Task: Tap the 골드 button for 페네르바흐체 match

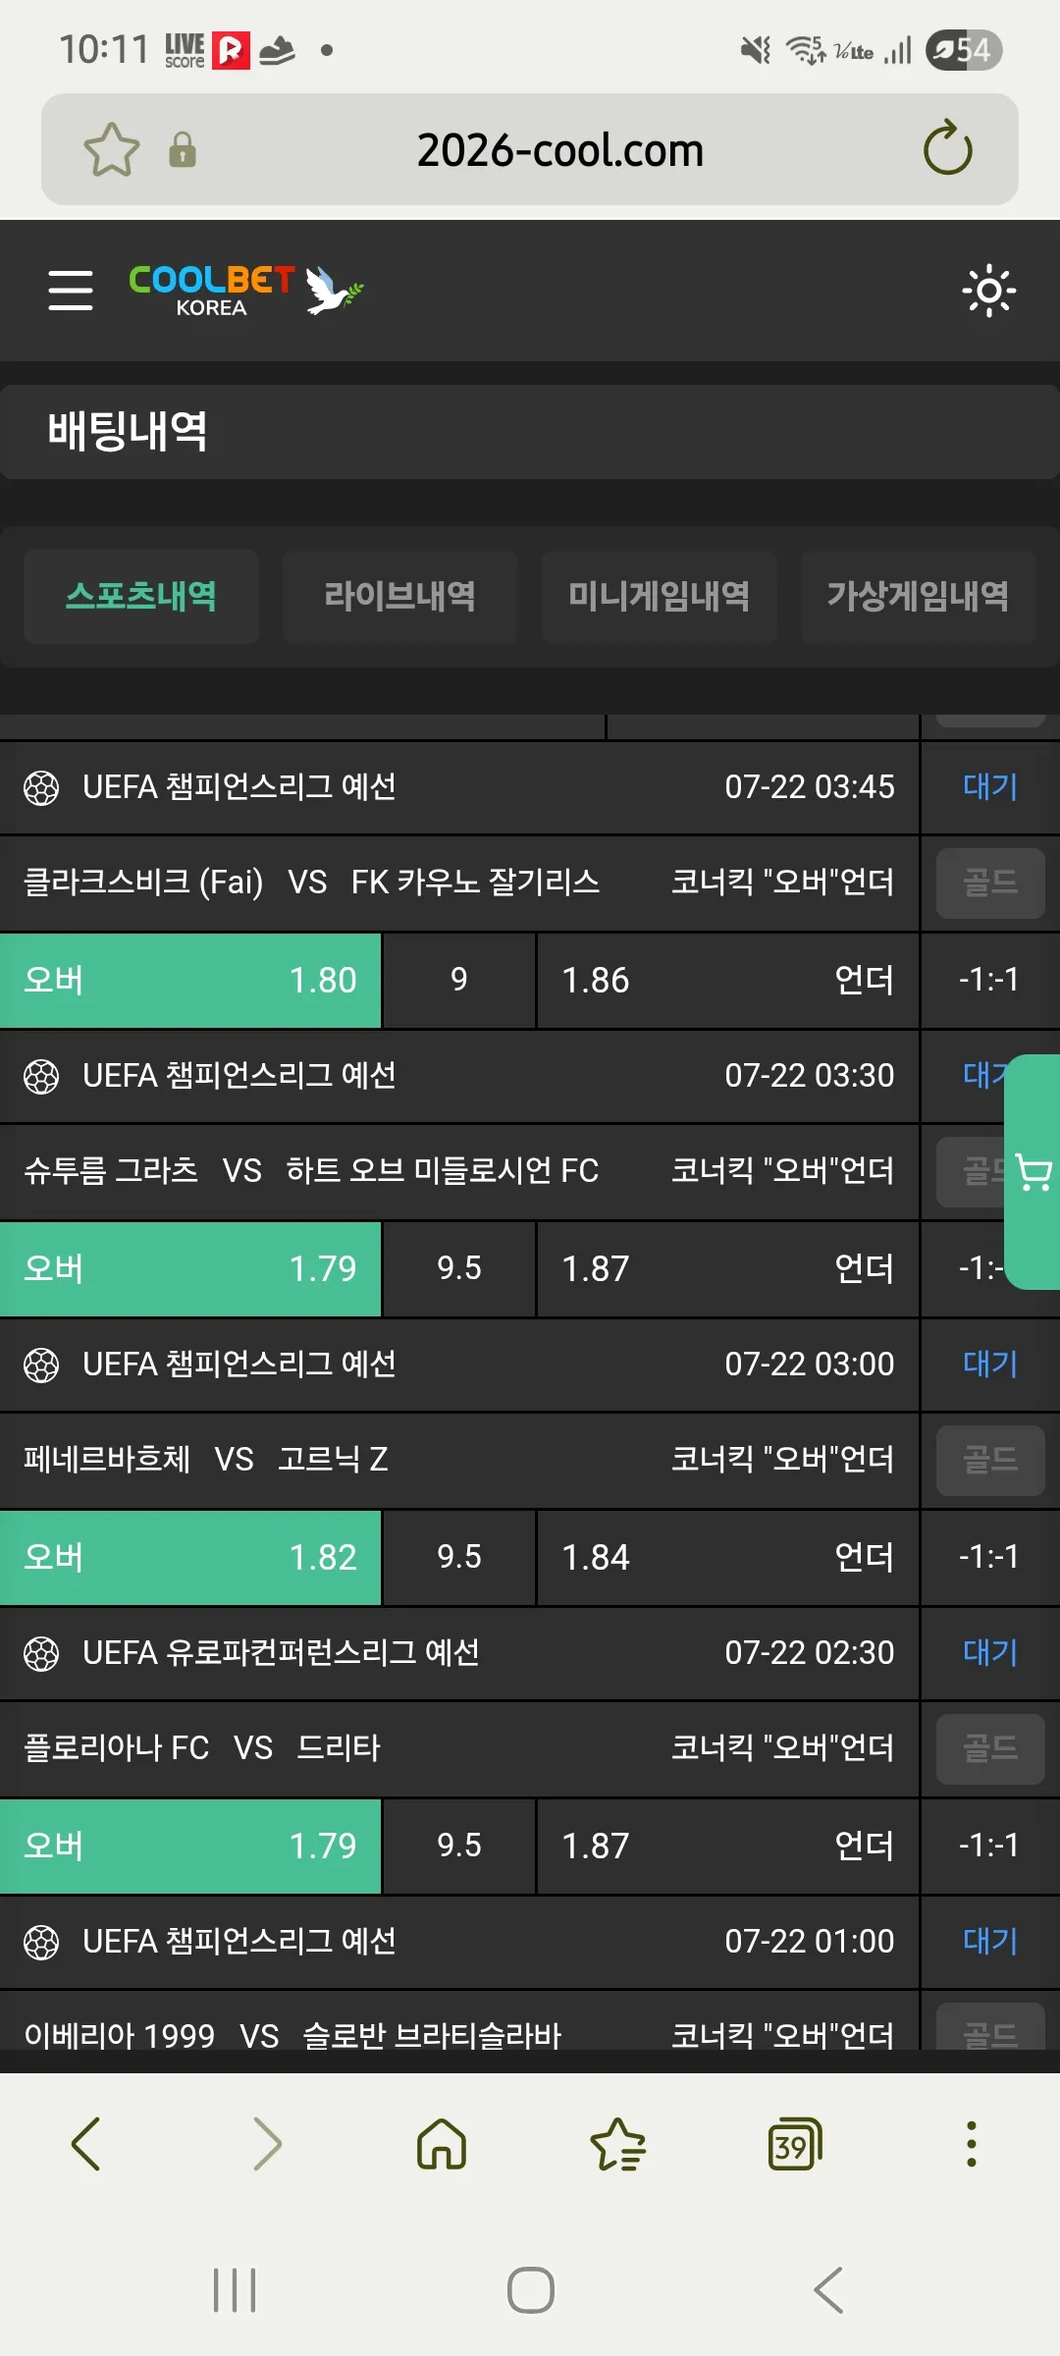Action: (x=990, y=1460)
